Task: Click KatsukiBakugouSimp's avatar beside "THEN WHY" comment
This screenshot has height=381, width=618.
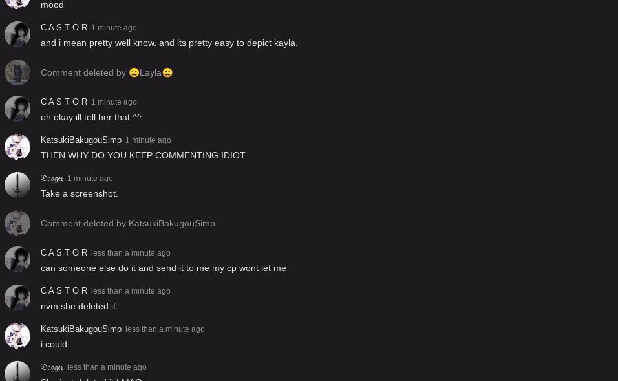Action: 17,147
